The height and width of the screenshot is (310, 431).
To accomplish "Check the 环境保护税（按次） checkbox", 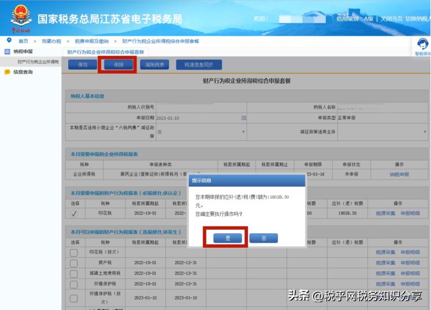I will point(74,298).
